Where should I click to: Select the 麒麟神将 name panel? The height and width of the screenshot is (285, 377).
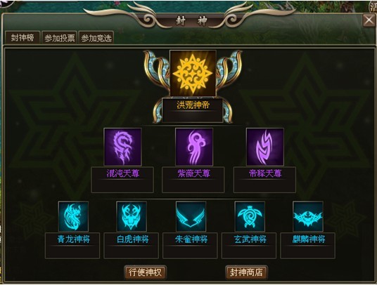(x=308, y=246)
